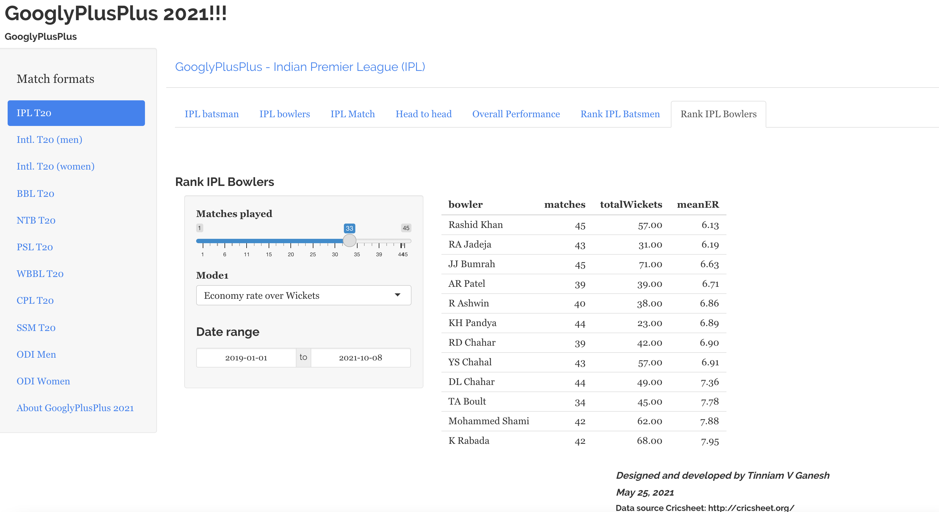The image size is (939, 512).
Task: Choose Intl. T20 (women) format
Action: tap(55, 166)
